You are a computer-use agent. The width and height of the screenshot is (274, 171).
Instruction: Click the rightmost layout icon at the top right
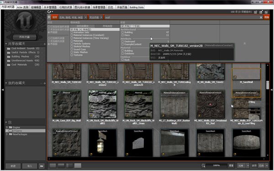click(x=266, y=12)
